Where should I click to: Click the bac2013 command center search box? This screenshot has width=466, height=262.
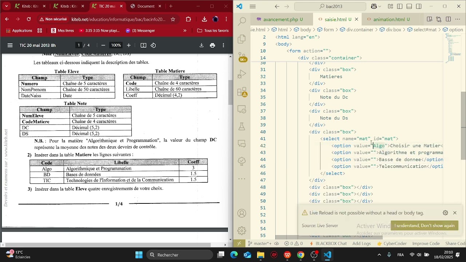[x=330, y=7]
